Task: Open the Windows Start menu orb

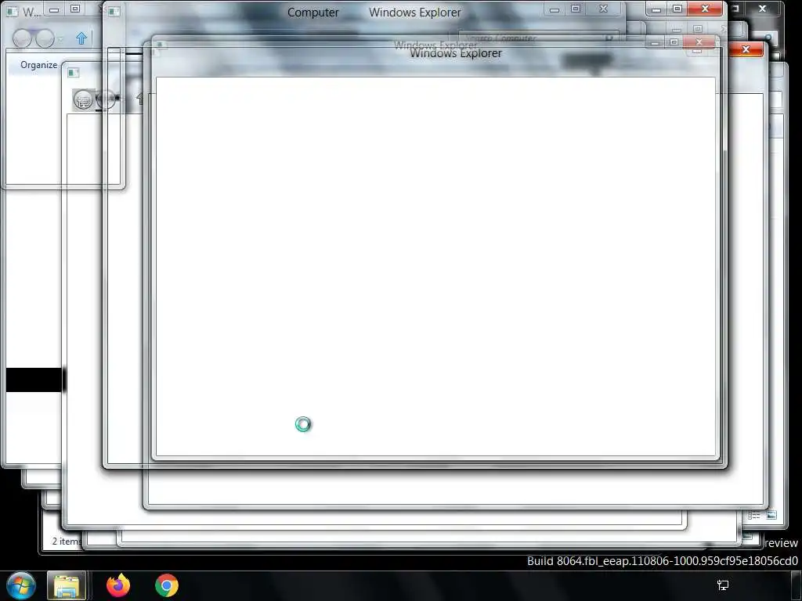Action: [x=21, y=585]
